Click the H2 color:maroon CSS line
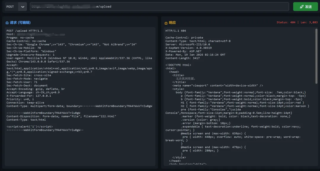 coord(245,106)
